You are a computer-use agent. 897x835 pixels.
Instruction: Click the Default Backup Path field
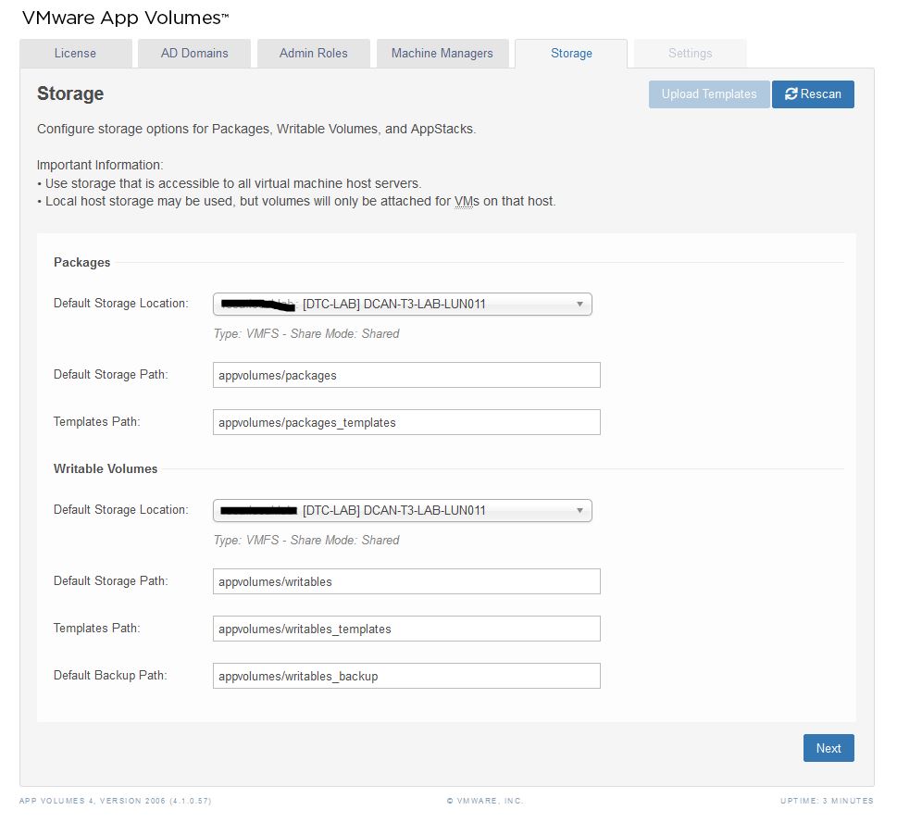click(x=406, y=676)
